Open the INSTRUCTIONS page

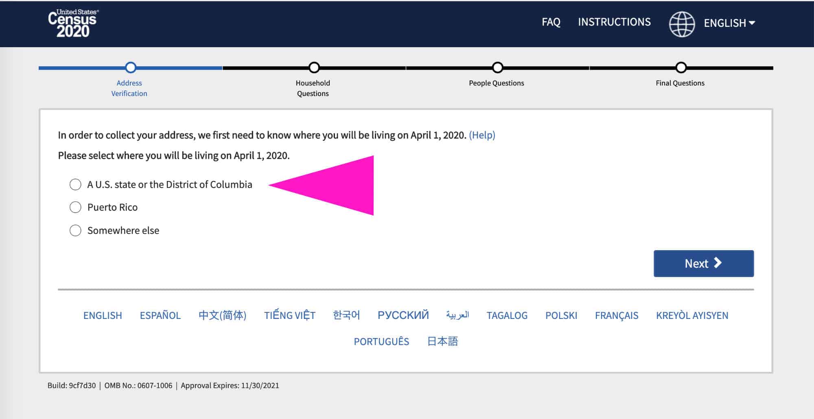[x=614, y=22]
